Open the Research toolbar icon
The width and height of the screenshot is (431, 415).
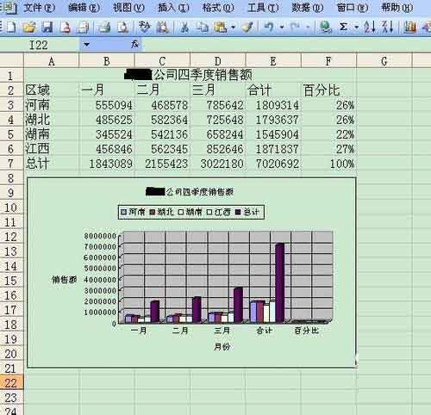coord(162,27)
